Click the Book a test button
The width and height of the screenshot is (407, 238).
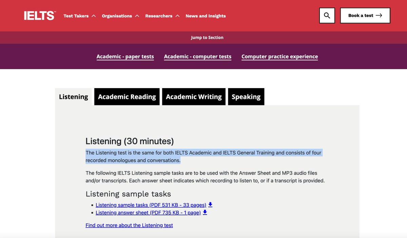click(x=365, y=16)
